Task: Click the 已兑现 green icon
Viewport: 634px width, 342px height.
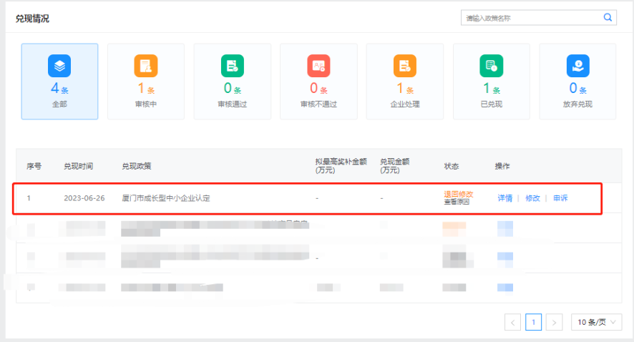Action: tap(492, 66)
